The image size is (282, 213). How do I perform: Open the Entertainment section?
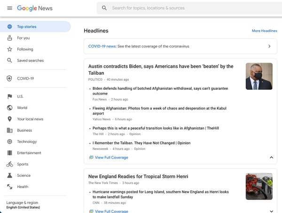pyautogui.click(x=29, y=153)
